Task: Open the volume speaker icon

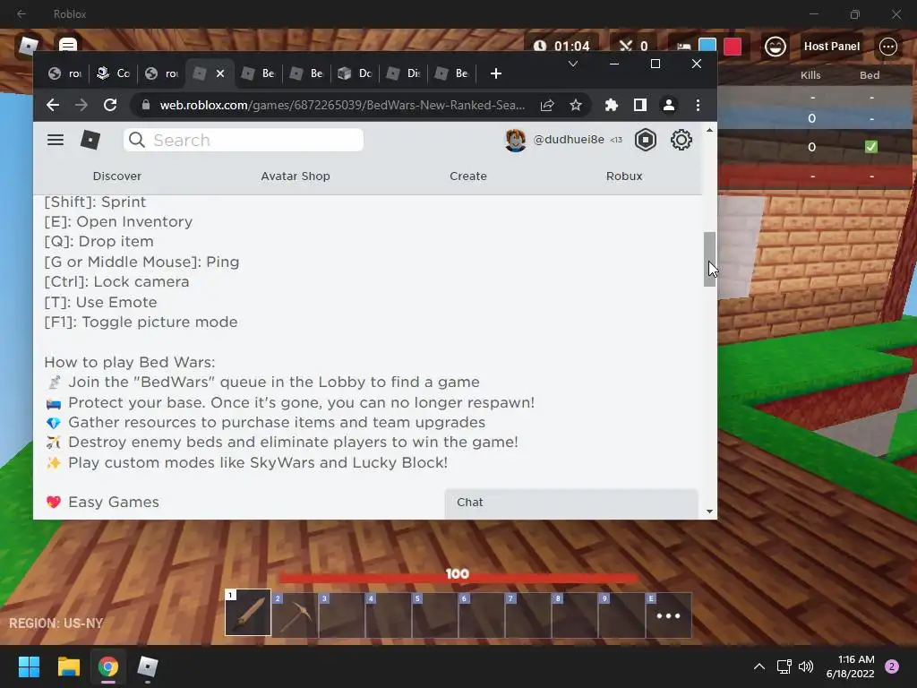Action: pos(806,666)
